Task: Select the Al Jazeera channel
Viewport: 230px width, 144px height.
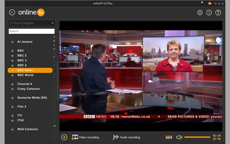Action: point(25,42)
